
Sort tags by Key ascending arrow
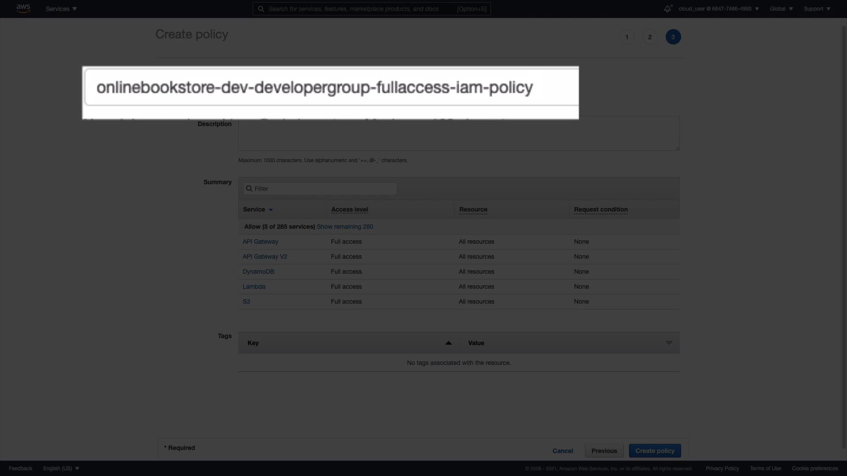[x=448, y=343]
